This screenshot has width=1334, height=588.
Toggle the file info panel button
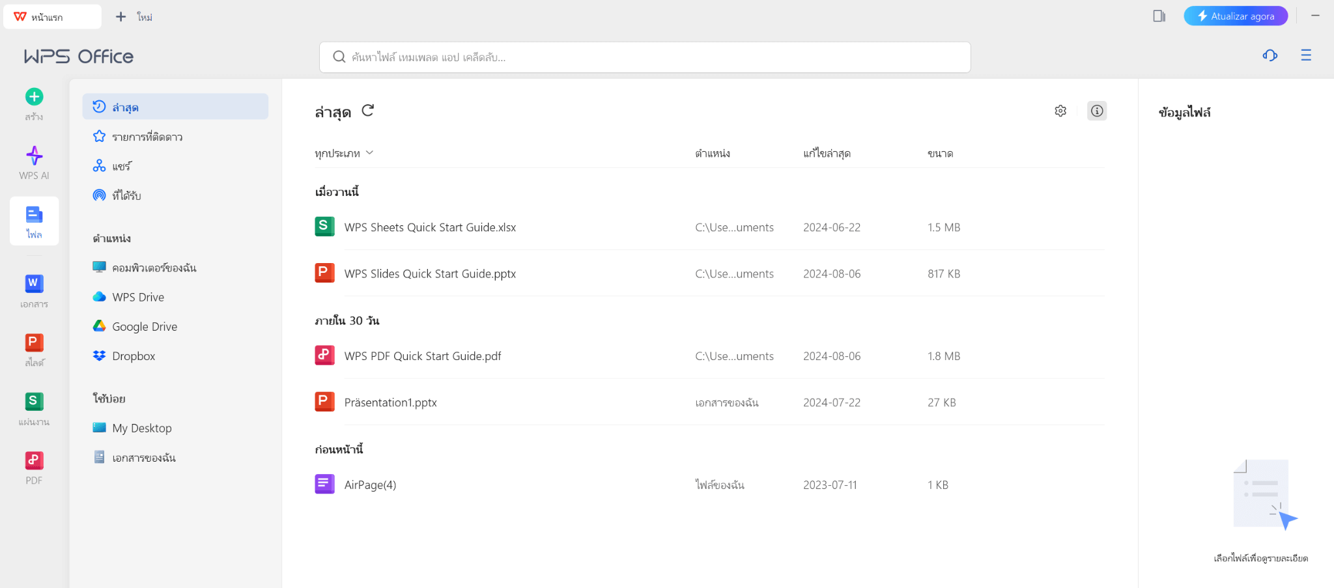coord(1097,111)
